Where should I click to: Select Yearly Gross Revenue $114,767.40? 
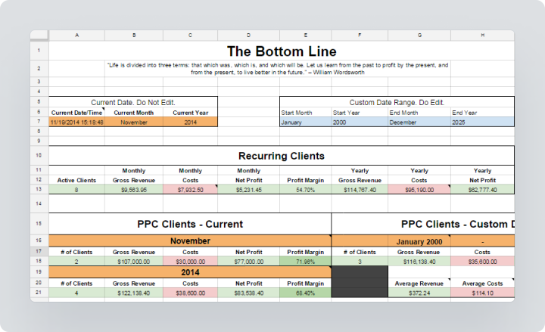click(x=360, y=190)
